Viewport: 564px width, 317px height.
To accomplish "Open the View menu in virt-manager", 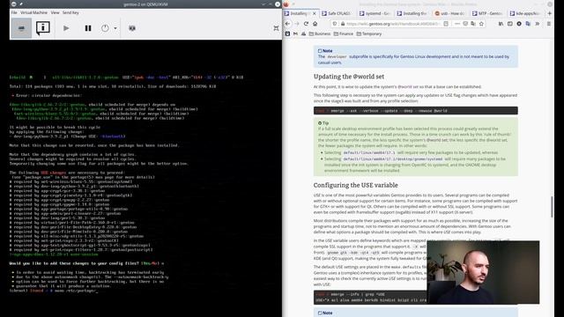I will 55,12.
